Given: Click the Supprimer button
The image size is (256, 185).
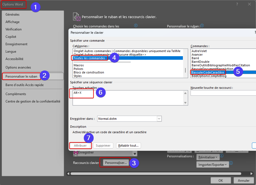Looking at the screenshot, I should [103, 146].
